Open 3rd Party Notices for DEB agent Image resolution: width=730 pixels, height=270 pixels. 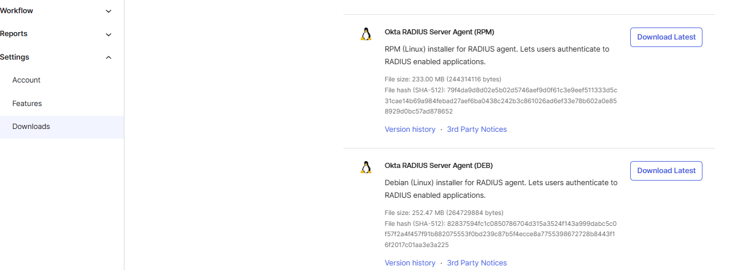(x=477, y=263)
